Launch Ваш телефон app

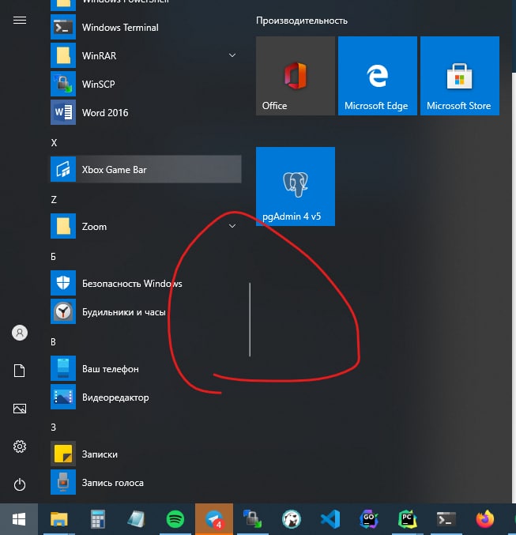click(x=145, y=368)
